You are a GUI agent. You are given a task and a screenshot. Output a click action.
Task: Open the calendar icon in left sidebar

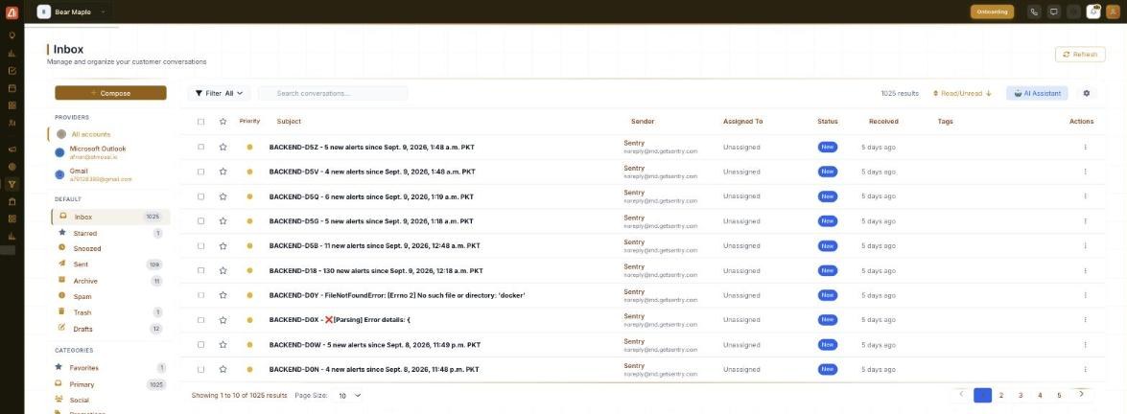pyautogui.click(x=12, y=88)
